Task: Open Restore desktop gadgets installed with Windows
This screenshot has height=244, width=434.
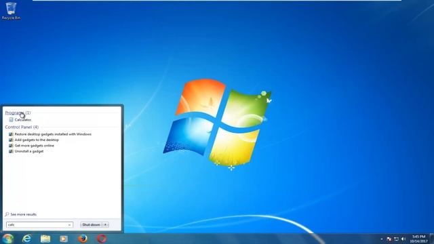Action: (x=53, y=134)
